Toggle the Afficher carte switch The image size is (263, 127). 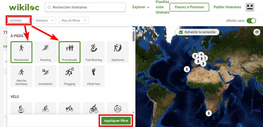pos(251,21)
